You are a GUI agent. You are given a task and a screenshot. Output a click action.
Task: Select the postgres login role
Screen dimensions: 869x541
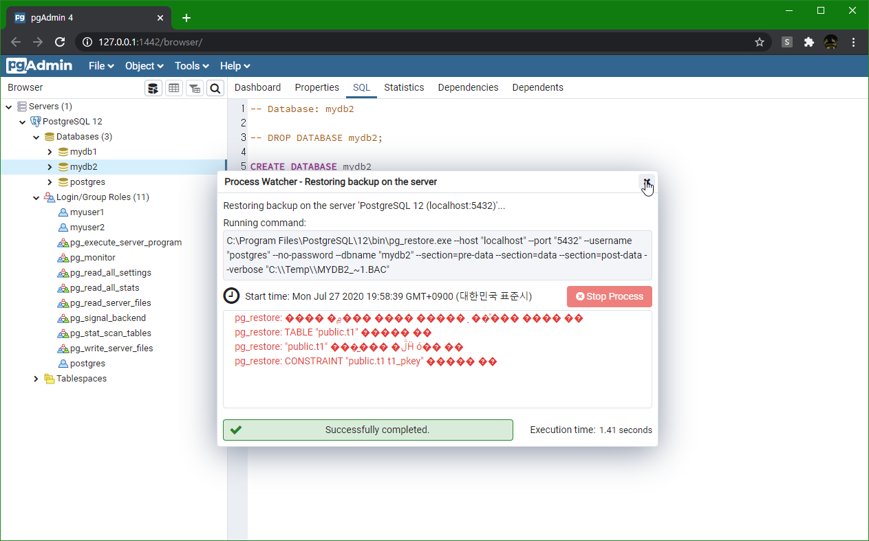pos(87,364)
